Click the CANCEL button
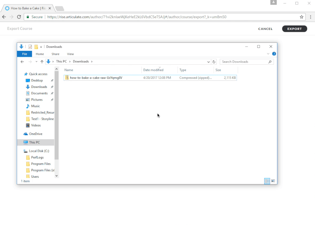Viewport: 315px width, 225px height. 265,29
